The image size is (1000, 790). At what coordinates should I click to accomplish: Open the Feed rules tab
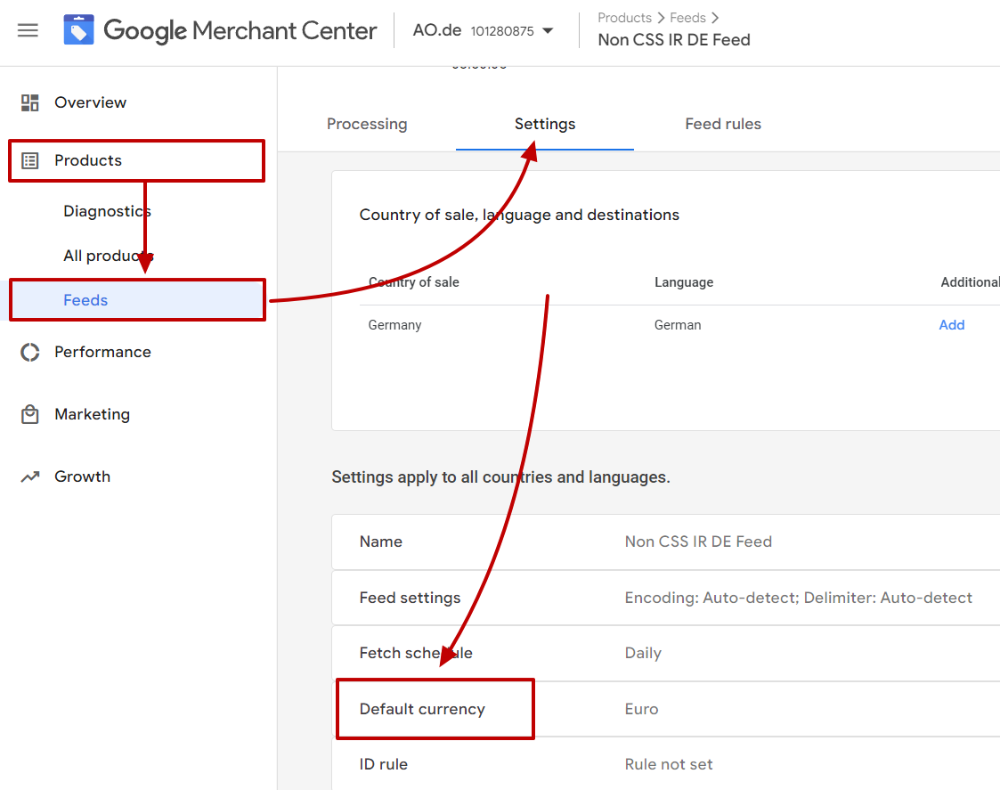(x=723, y=124)
